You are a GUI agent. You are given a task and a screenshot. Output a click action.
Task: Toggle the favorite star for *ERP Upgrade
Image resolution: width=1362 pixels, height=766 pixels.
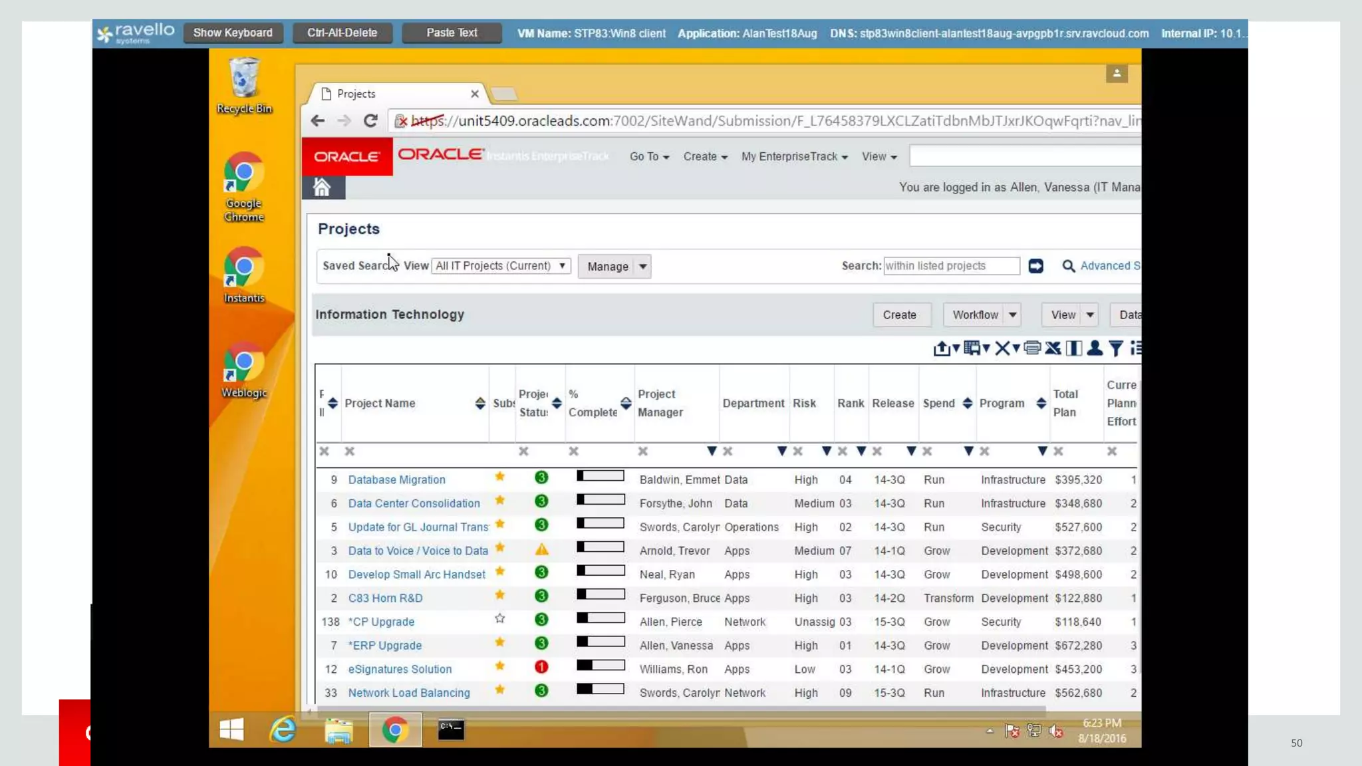pos(500,642)
